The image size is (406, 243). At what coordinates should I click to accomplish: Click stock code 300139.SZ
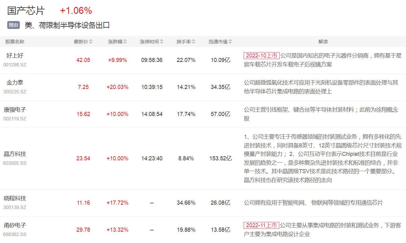pyautogui.click(x=15, y=207)
